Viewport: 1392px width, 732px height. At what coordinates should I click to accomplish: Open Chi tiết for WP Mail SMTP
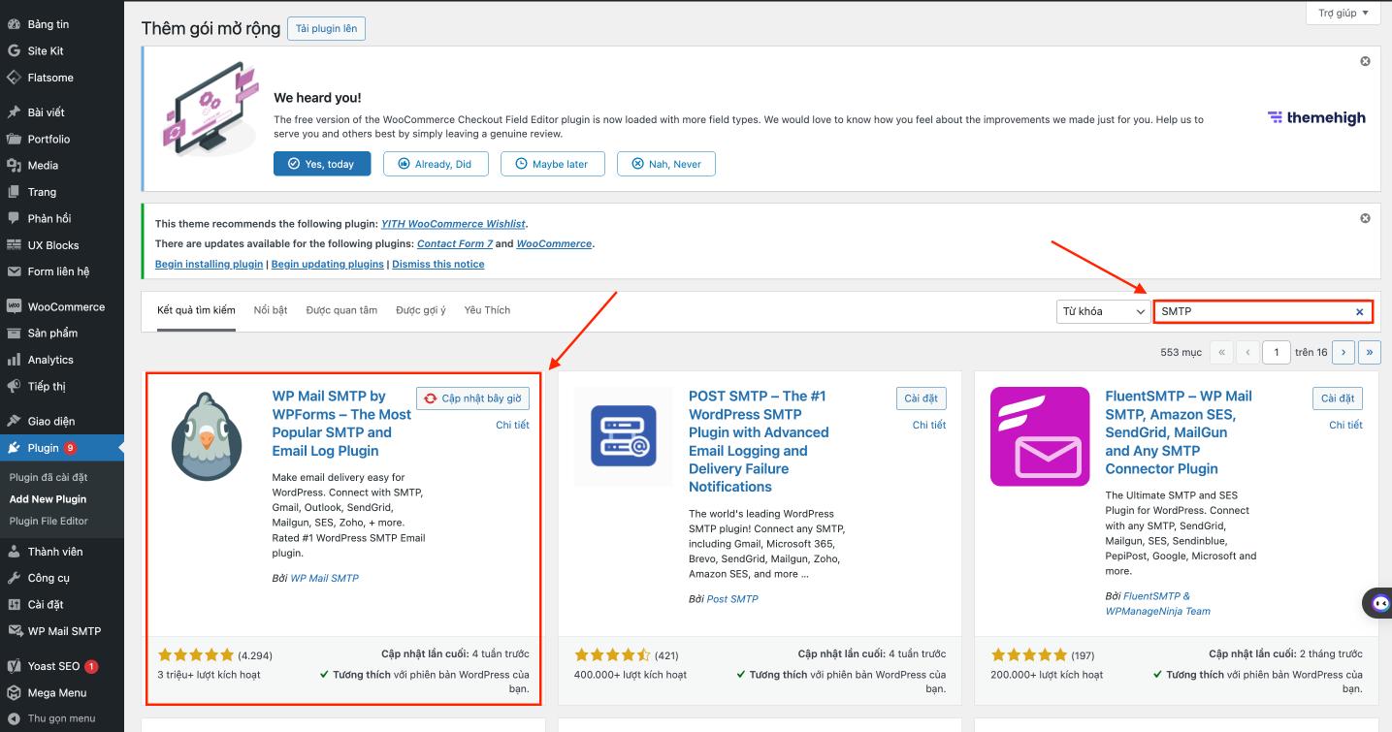512,425
